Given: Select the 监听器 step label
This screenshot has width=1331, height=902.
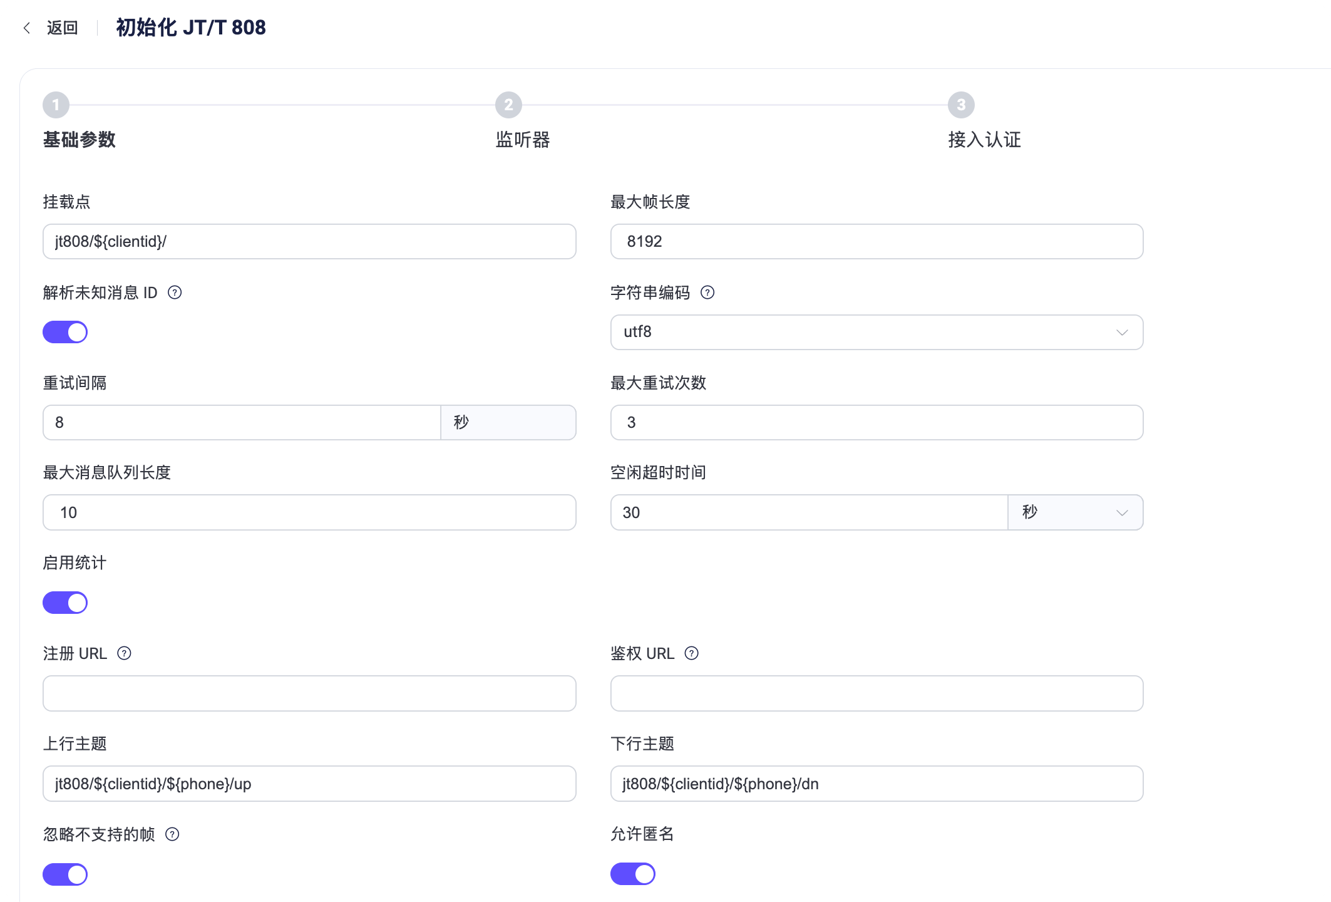Looking at the screenshot, I should coord(523,140).
